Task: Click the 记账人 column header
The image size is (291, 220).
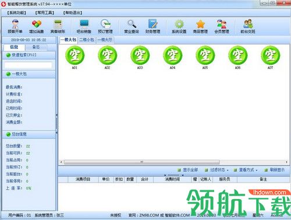Action: pyautogui.click(x=205, y=179)
